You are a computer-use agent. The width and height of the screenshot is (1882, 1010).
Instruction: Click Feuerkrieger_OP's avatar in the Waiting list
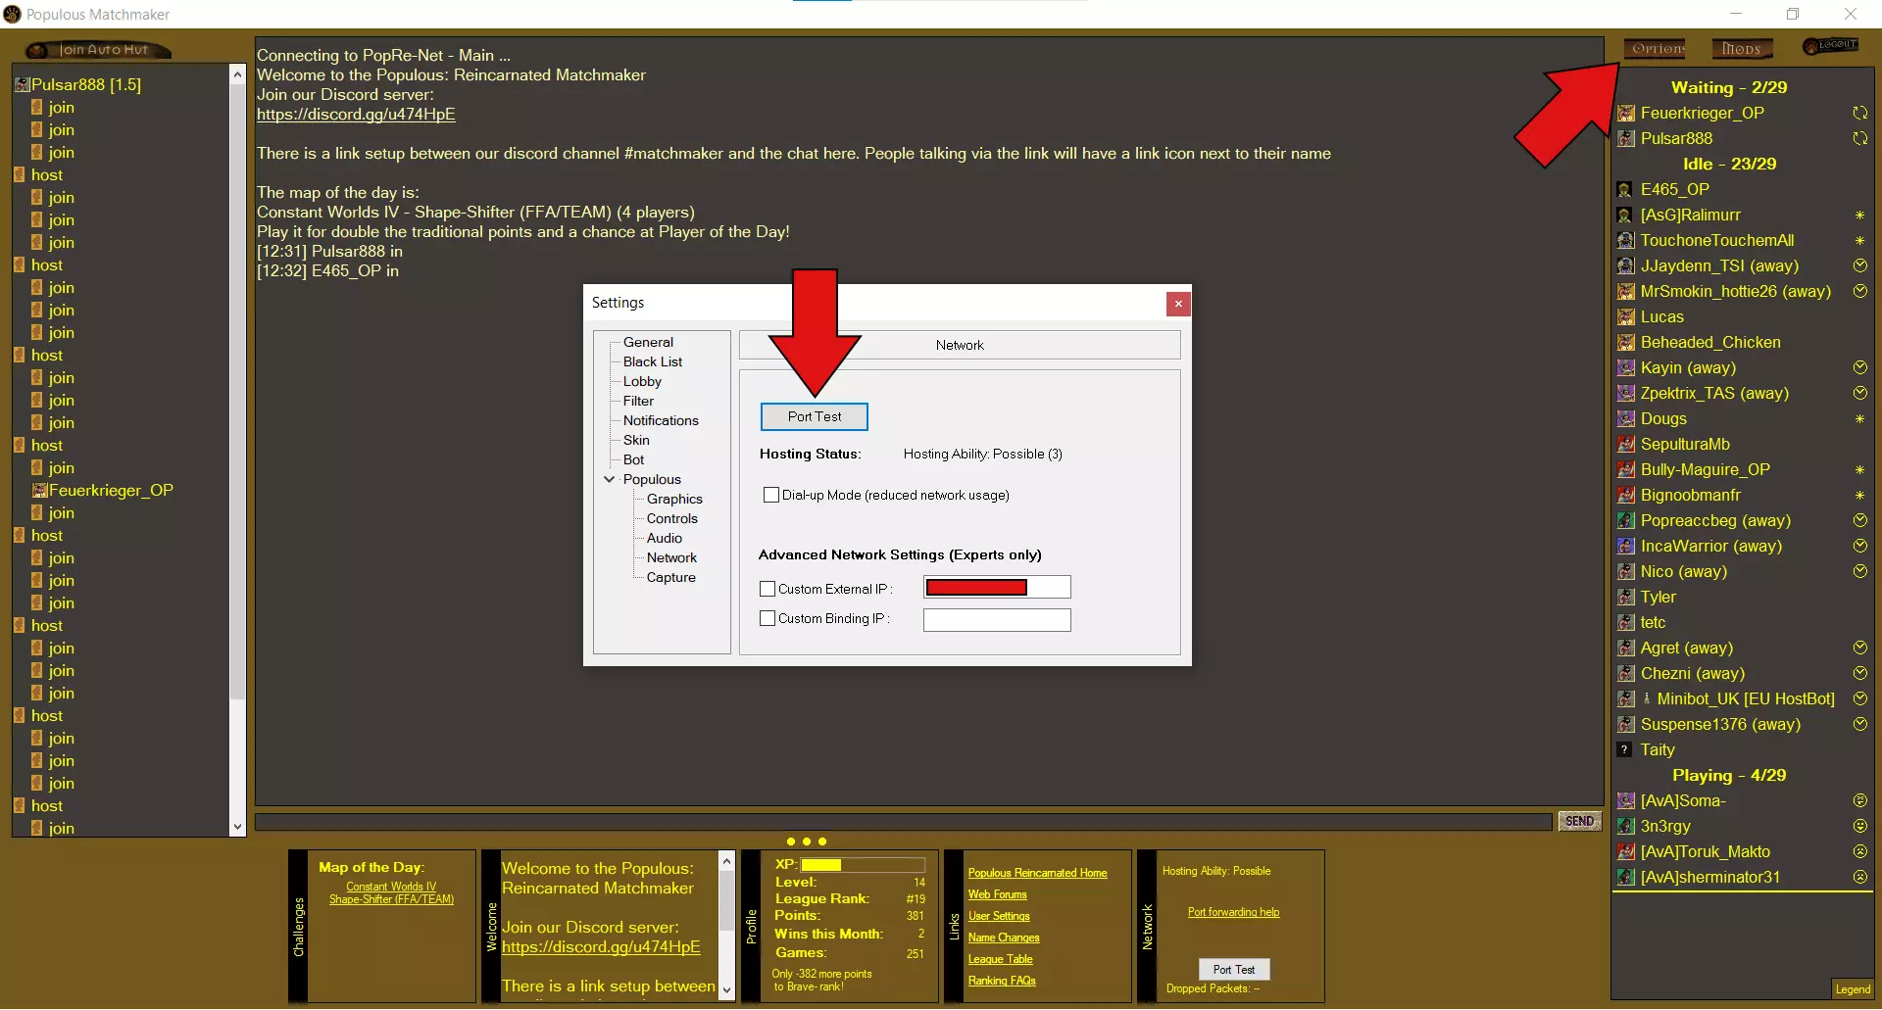(x=1625, y=114)
